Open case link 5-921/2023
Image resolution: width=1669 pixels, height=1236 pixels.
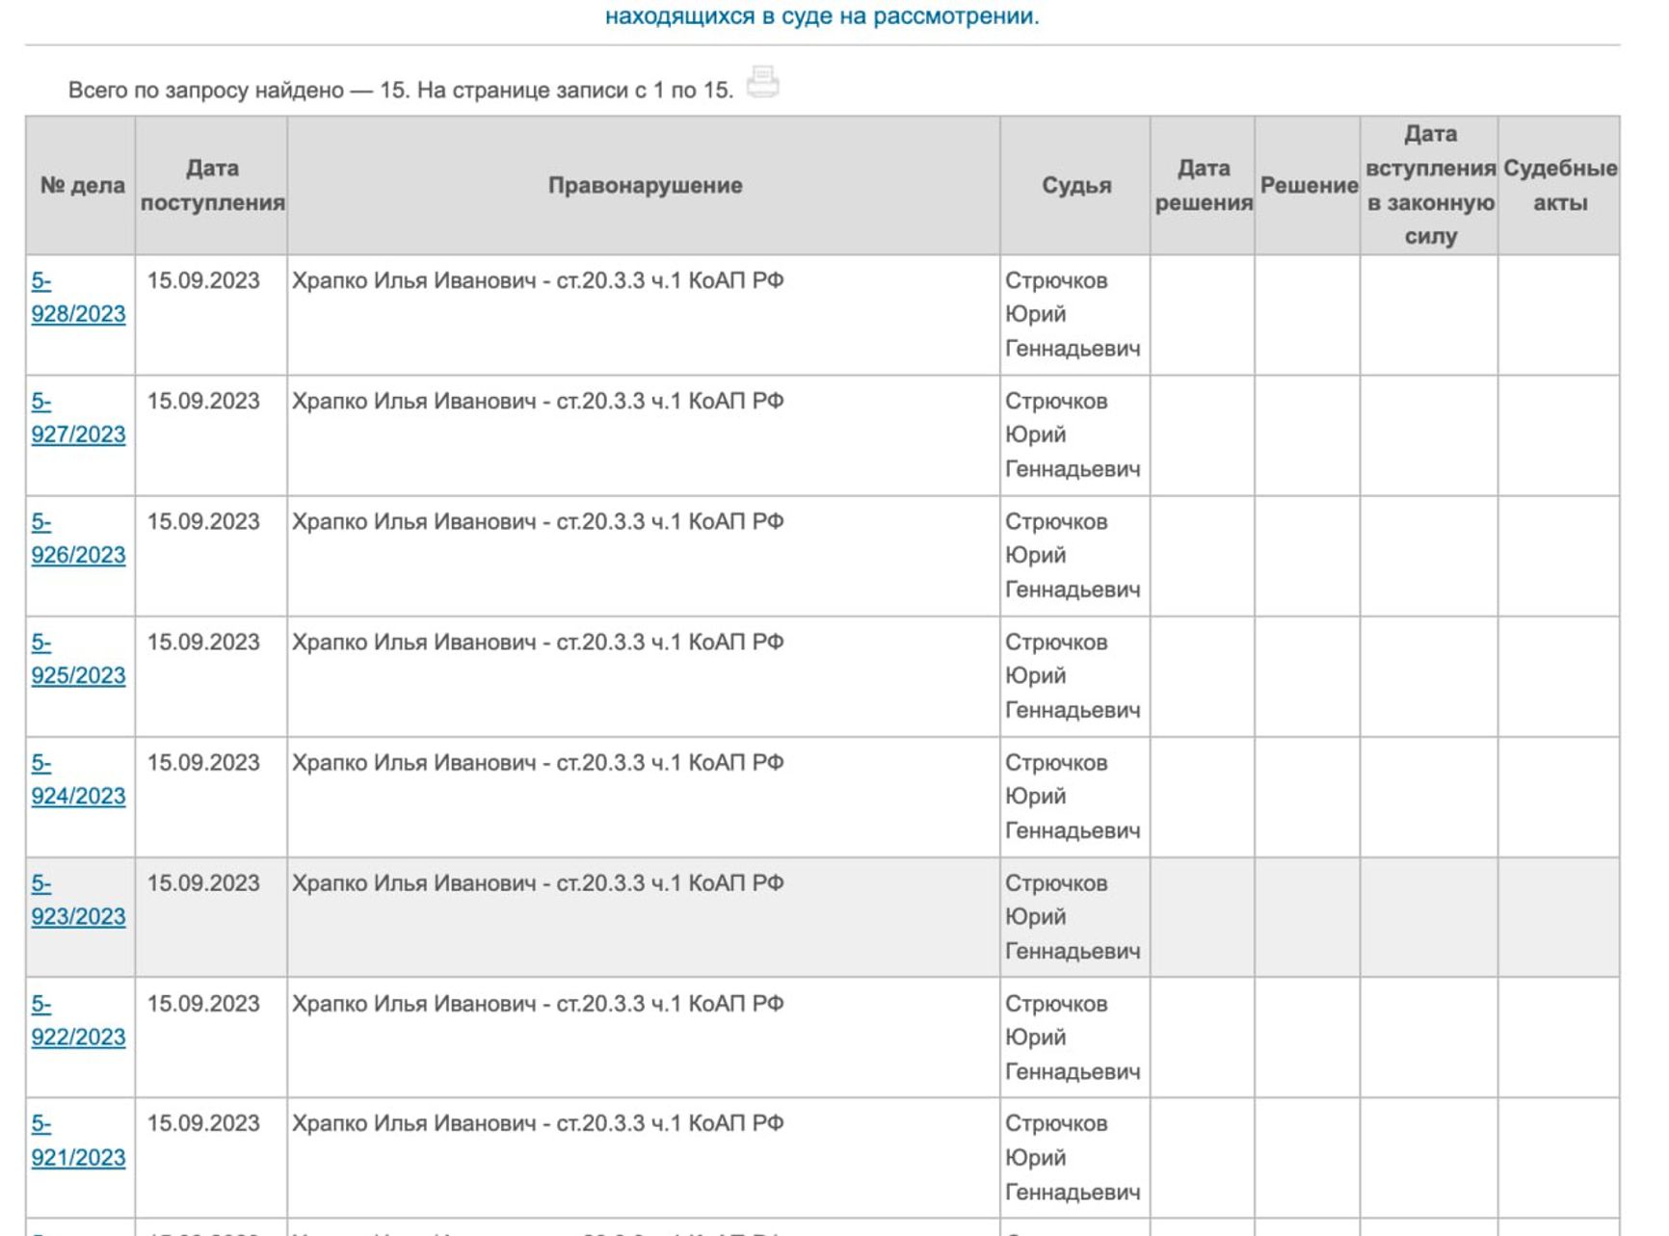point(78,1157)
